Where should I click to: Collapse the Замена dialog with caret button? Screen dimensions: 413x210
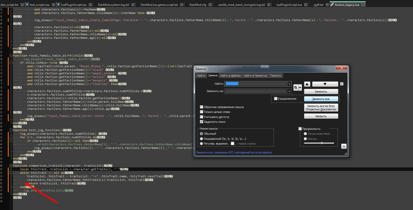(344, 146)
